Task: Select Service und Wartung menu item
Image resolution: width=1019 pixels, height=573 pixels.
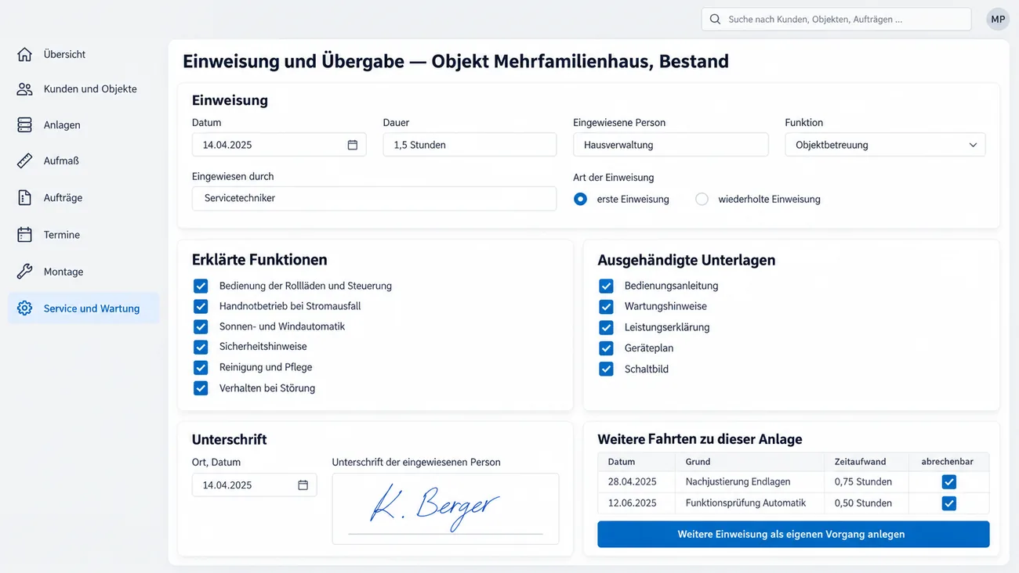Action: click(x=84, y=308)
